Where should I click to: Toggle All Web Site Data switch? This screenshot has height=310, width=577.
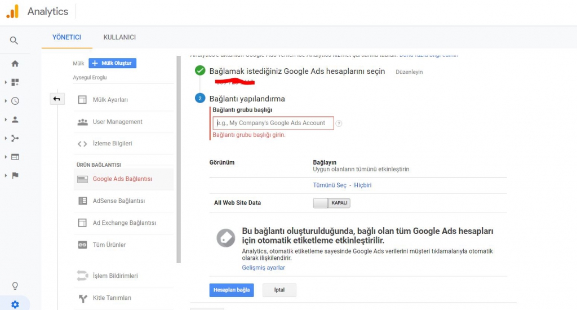tap(331, 203)
